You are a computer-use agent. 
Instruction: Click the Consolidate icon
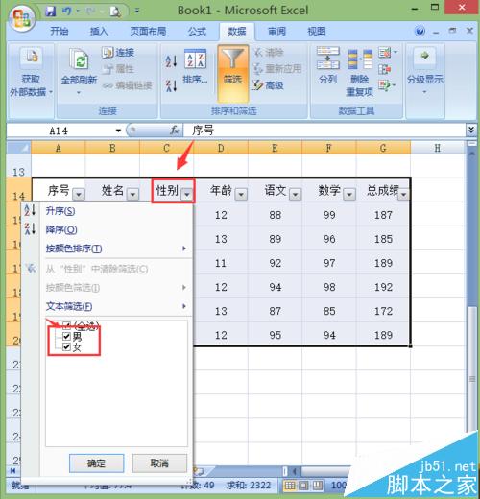(x=384, y=69)
